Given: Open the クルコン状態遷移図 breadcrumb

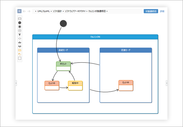Looking at the screenshot, I should [x=97, y=11].
